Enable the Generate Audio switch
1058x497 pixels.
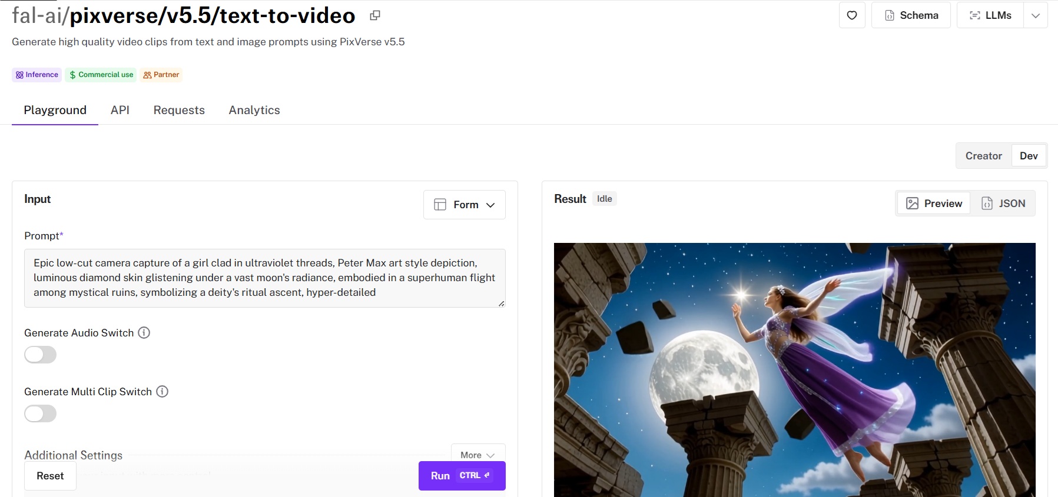pos(41,355)
